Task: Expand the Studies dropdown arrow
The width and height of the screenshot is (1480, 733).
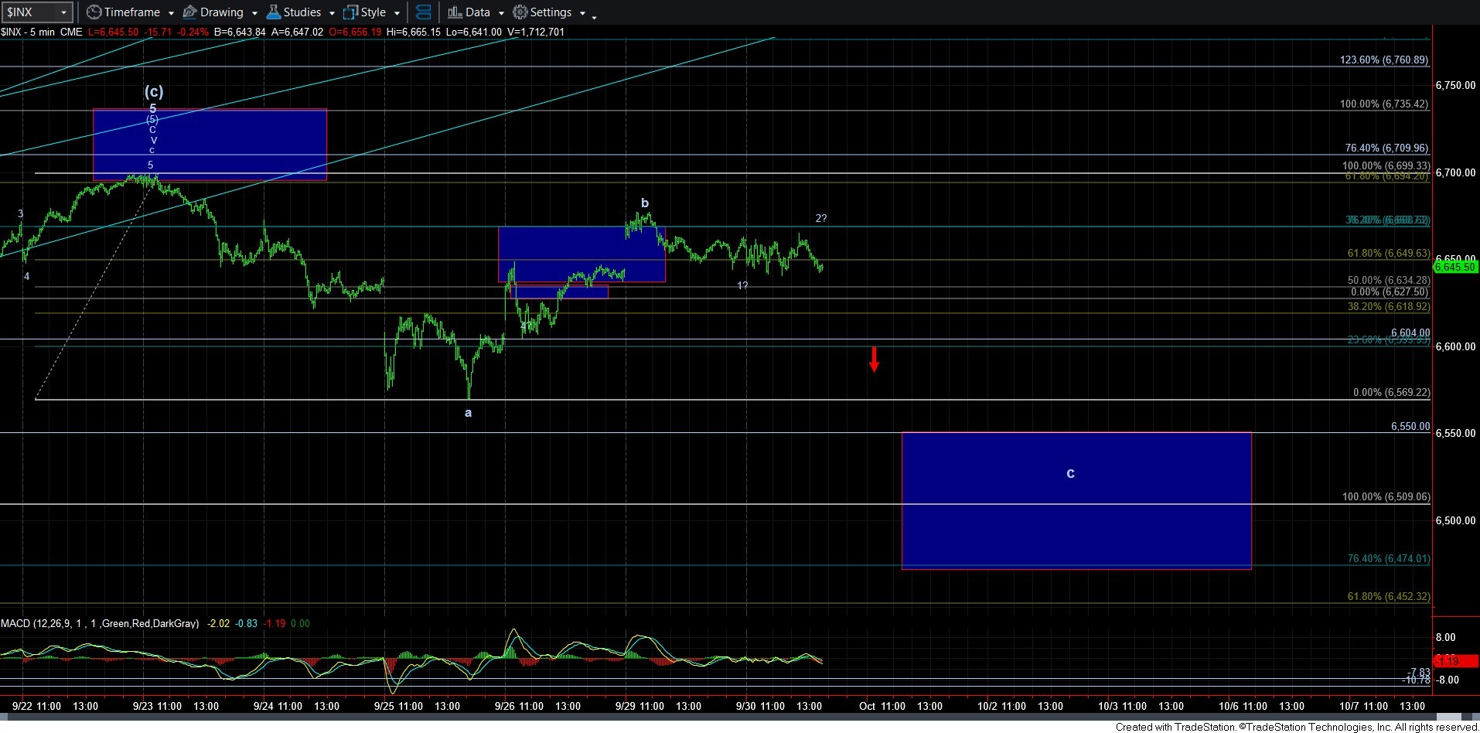Action: click(x=332, y=13)
